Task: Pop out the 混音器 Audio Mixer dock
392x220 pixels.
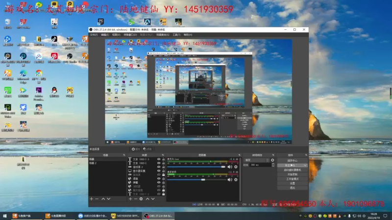Action: [x=239, y=155]
